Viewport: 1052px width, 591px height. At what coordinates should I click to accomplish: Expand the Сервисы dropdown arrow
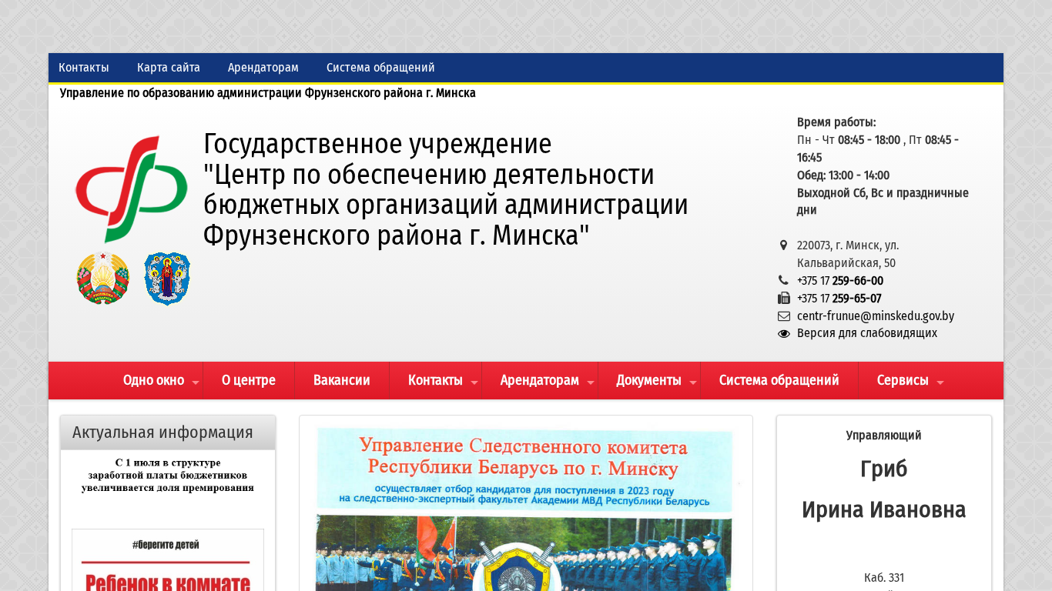[x=940, y=382]
